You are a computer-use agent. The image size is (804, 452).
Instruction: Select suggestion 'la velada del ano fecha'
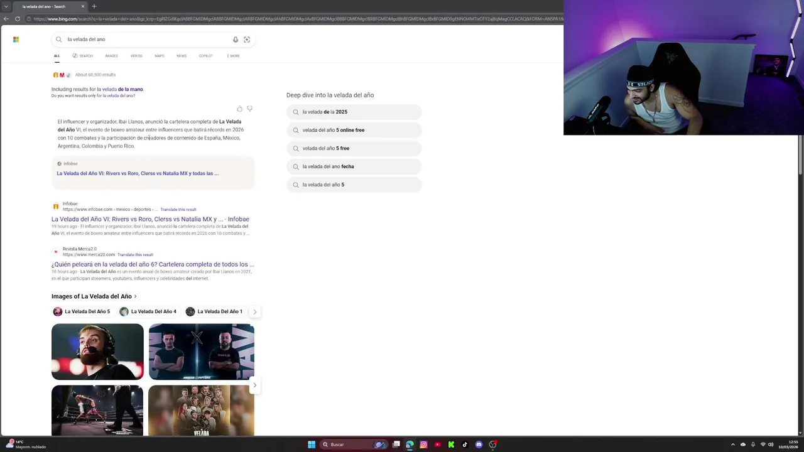[354, 166]
